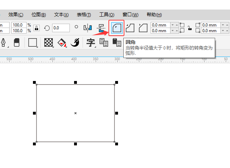Increase bottom-left corner radius with up arrow
Image resolution: width=230 pixels, height=168 pixels.
click(176, 30)
